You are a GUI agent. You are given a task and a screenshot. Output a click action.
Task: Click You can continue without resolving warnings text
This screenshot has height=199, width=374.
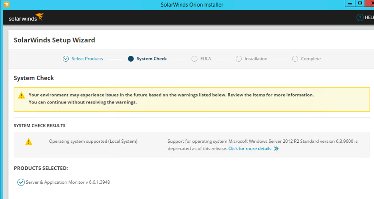tap(83, 102)
